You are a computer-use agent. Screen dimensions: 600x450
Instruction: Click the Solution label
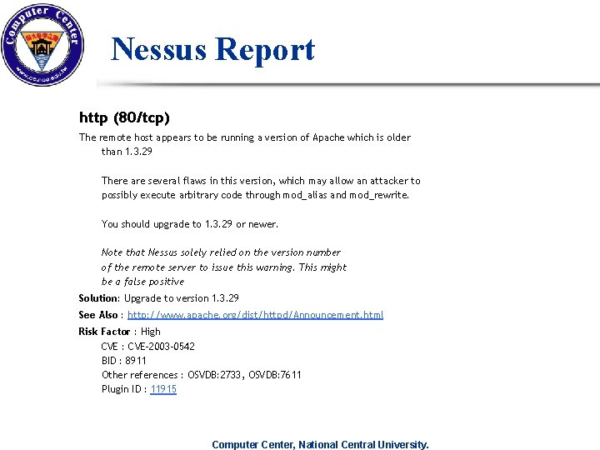[x=99, y=298]
